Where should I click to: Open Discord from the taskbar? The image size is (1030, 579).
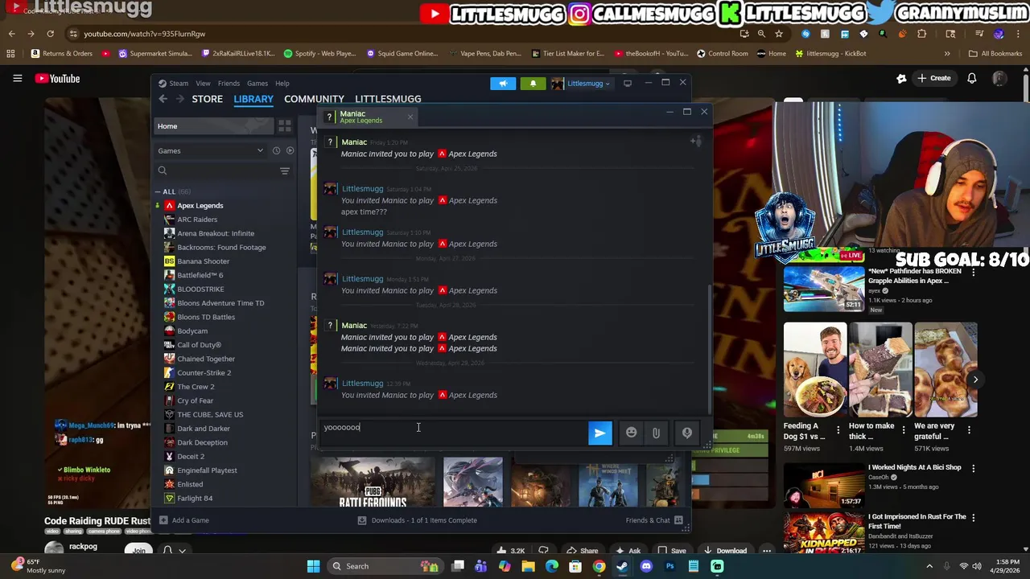tap(646, 566)
